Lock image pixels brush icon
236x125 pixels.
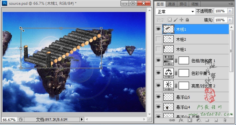coord(175,20)
